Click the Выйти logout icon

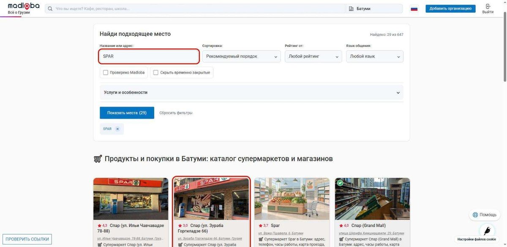coord(488,6)
